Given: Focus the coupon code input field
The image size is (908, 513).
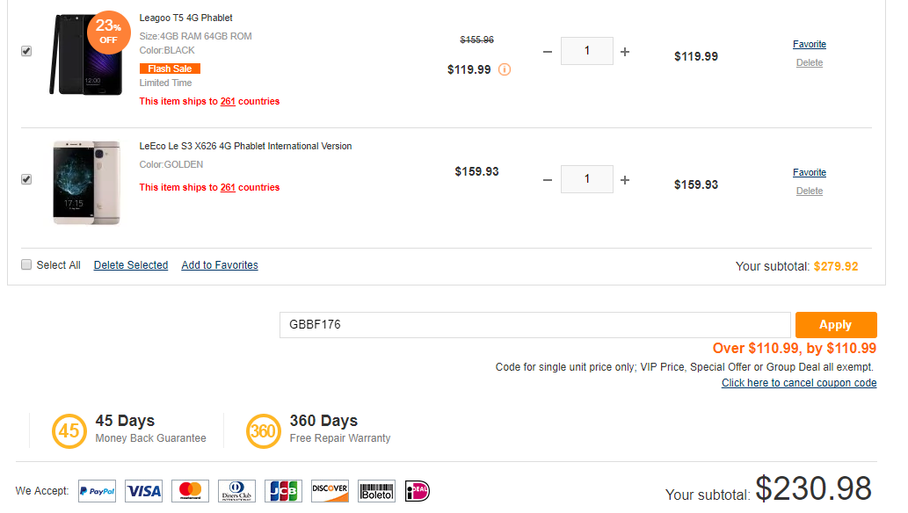Looking at the screenshot, I should pos(534,325).
